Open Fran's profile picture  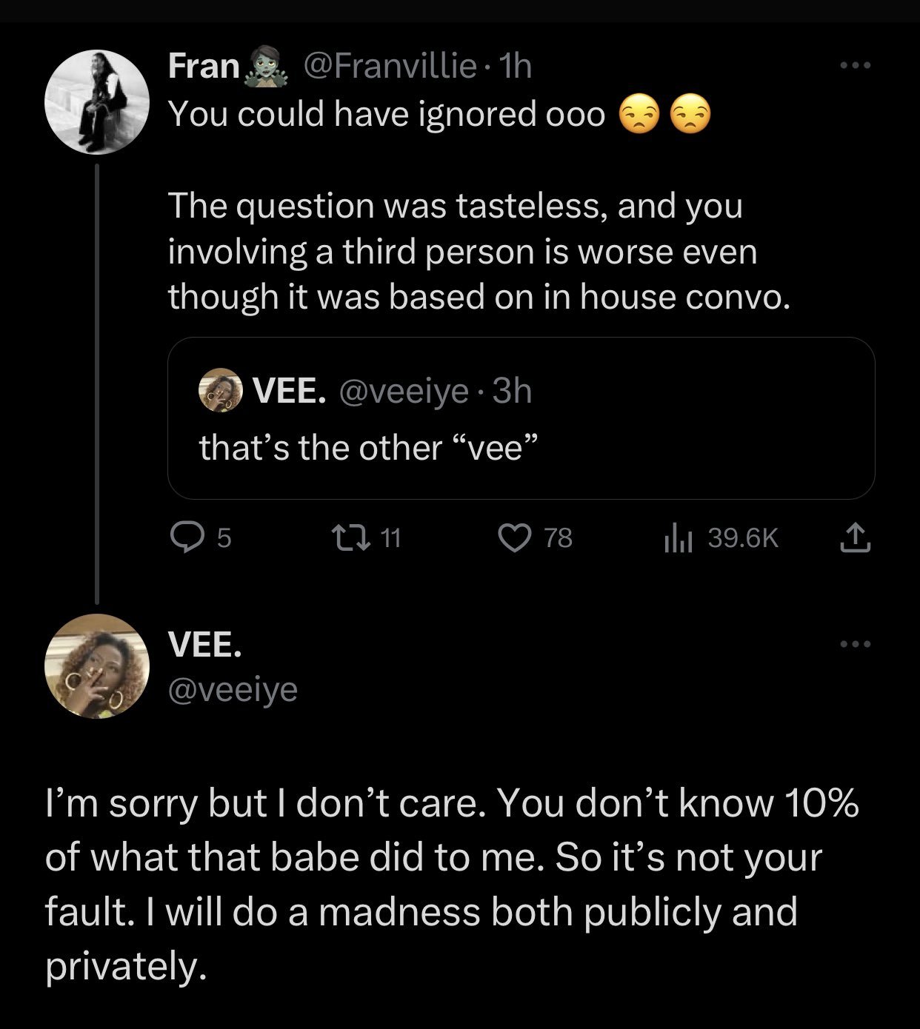pyautogui.click(x=97, y=102)
